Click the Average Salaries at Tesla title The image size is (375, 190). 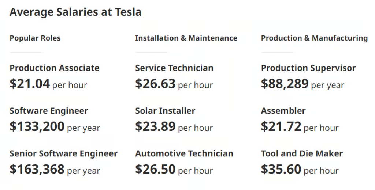(x=75, y=12)
